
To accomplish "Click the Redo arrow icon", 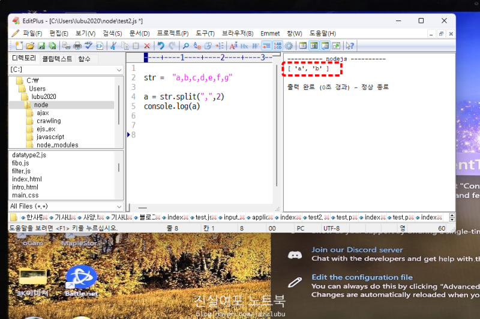I will [172, 46].
